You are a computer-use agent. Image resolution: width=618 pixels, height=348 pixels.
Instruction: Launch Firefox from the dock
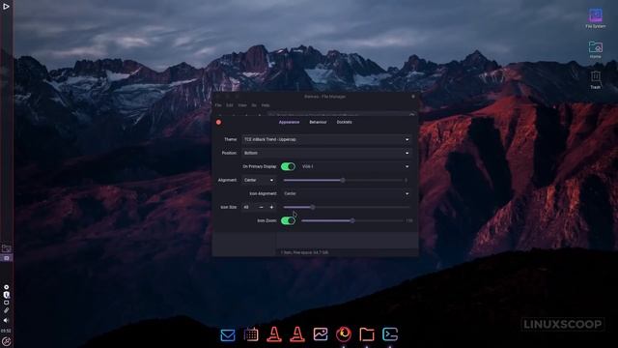pos(344,334)
